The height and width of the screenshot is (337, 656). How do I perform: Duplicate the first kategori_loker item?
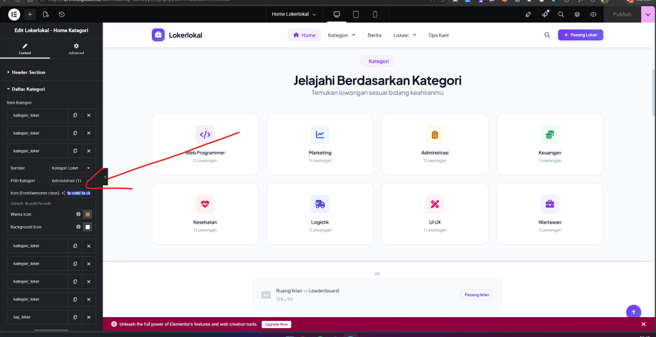click(75, 115)
